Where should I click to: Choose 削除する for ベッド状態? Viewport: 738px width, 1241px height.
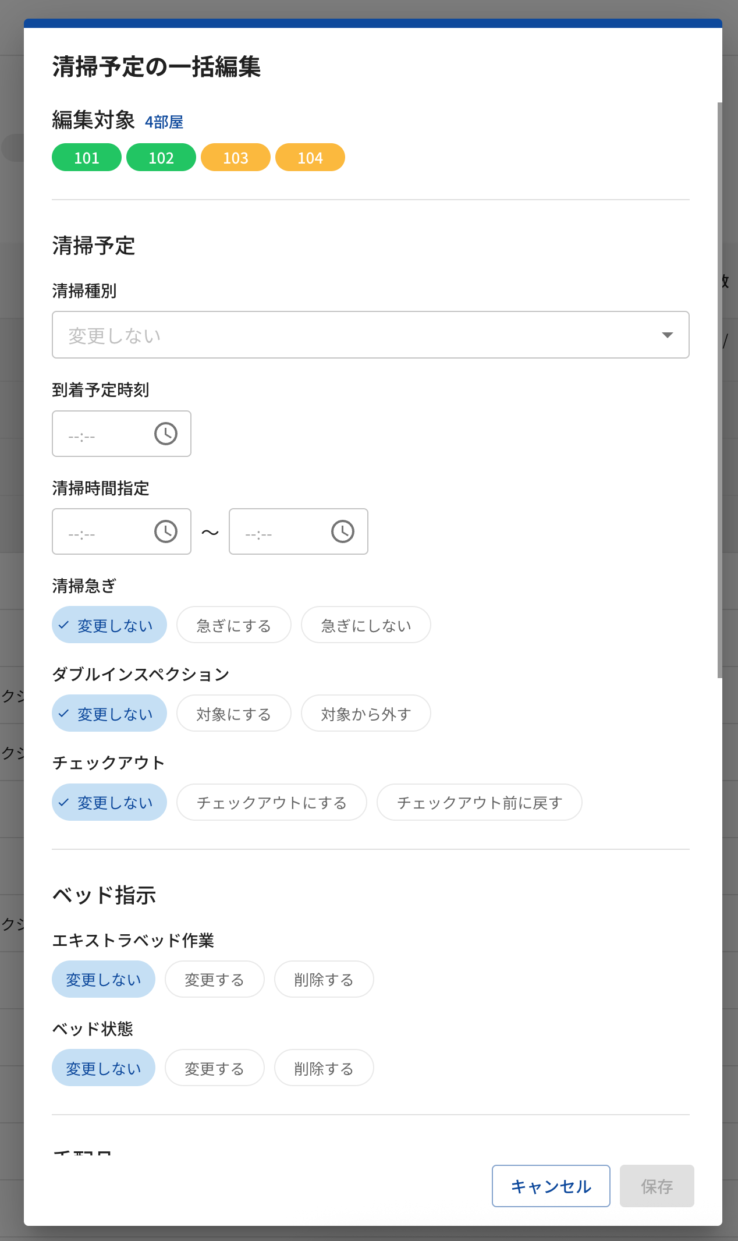click(x=324, y=1068)
